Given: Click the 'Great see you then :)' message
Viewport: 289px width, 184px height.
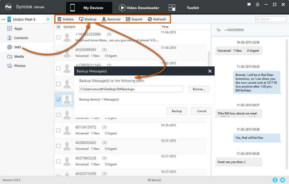Looking at the screenshot, I should (238, 162).
